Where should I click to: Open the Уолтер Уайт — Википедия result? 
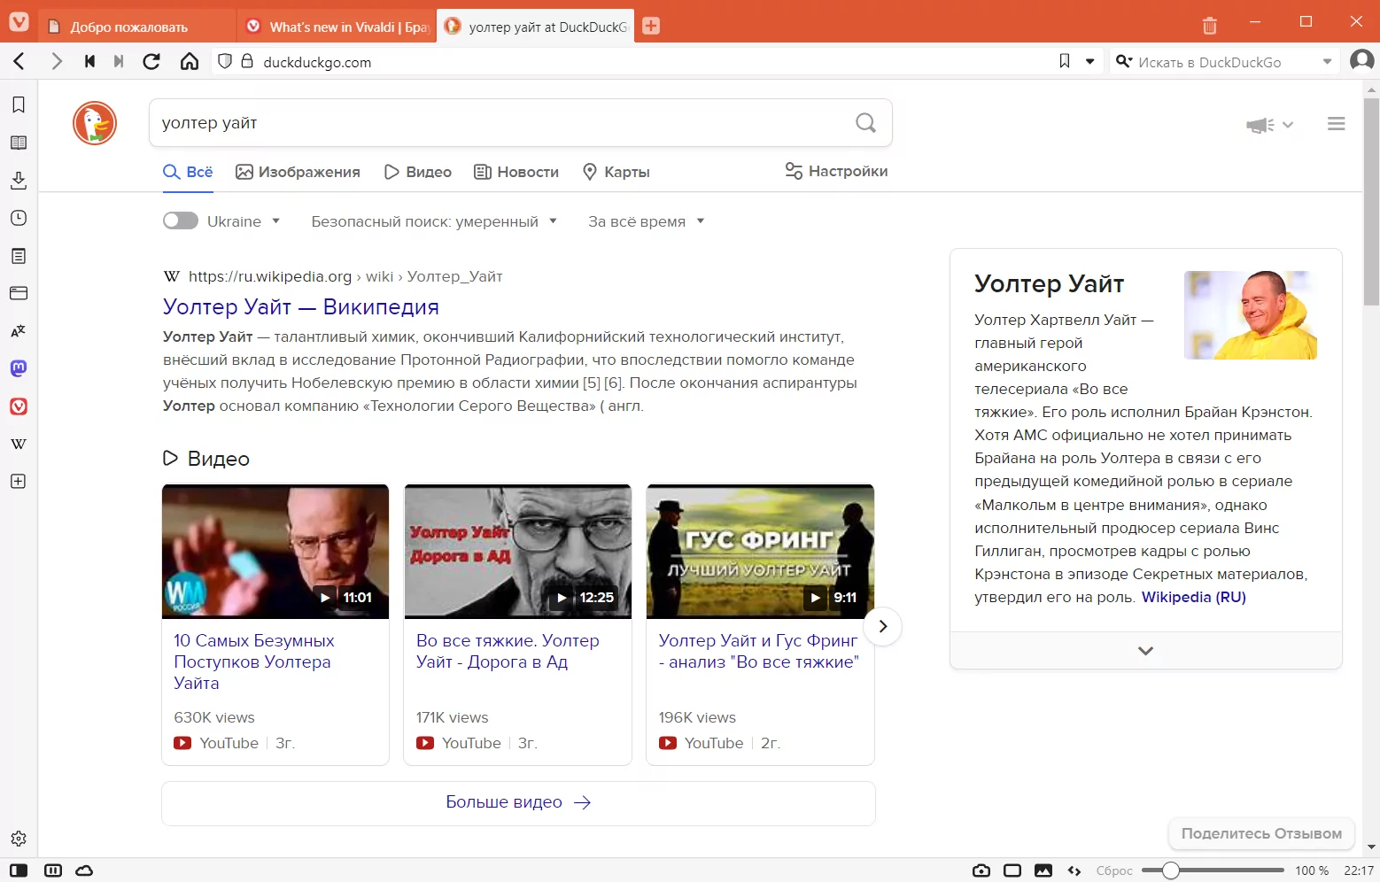(x=301, y=306)
